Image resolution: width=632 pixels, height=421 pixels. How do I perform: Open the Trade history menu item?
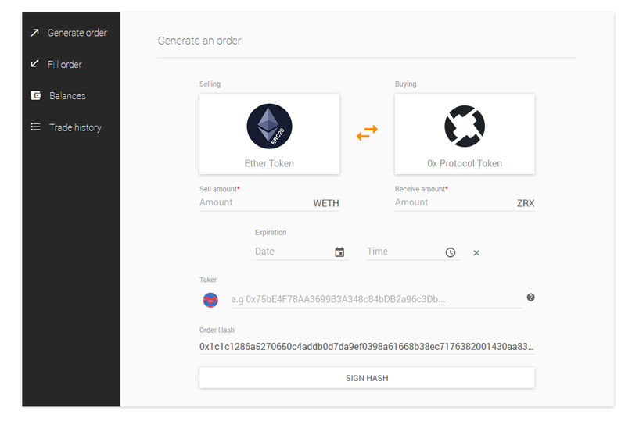71,127
